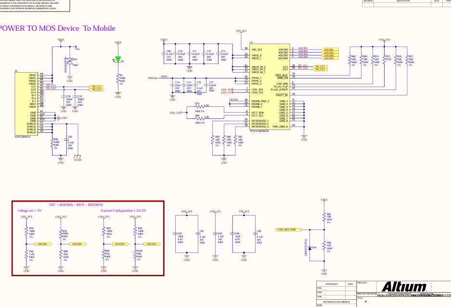Select pull-up resistor symbol R77
Screen dimensions: 451x307
pos(407,60)
